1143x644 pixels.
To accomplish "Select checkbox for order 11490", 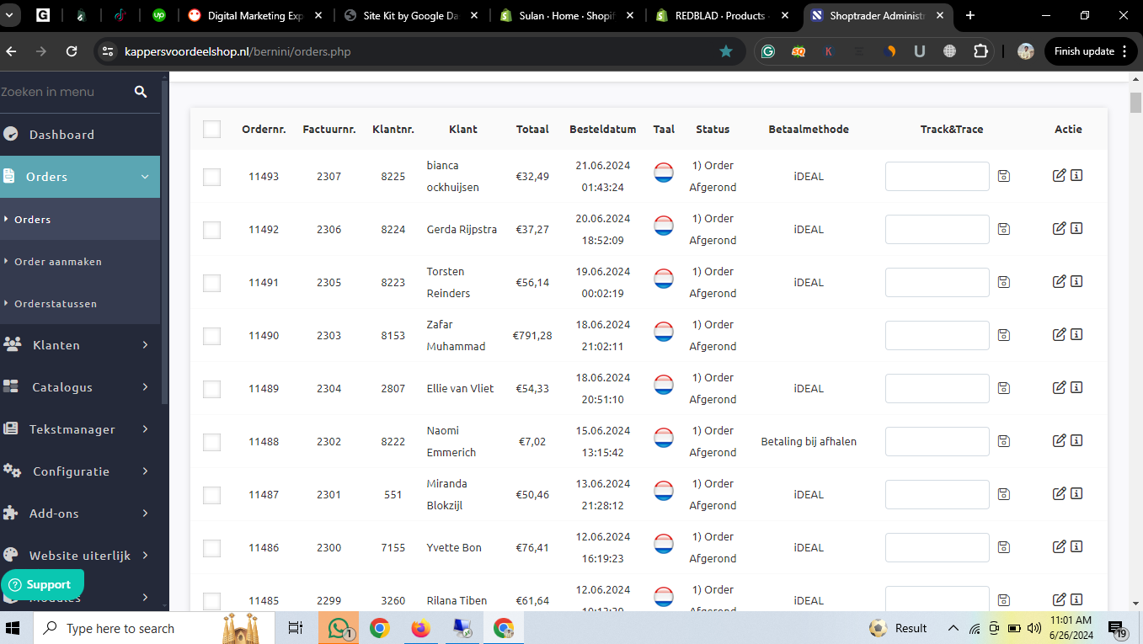I will point(211,336).
